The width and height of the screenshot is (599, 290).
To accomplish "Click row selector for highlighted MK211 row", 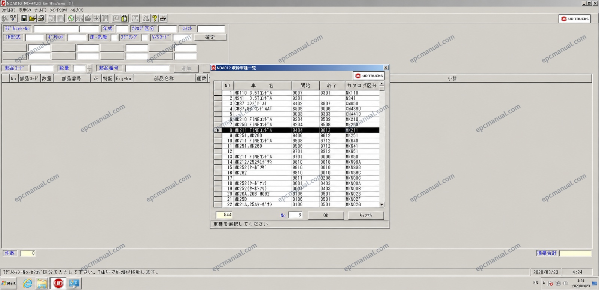I will pyautogui.click(x=218, y=130).
